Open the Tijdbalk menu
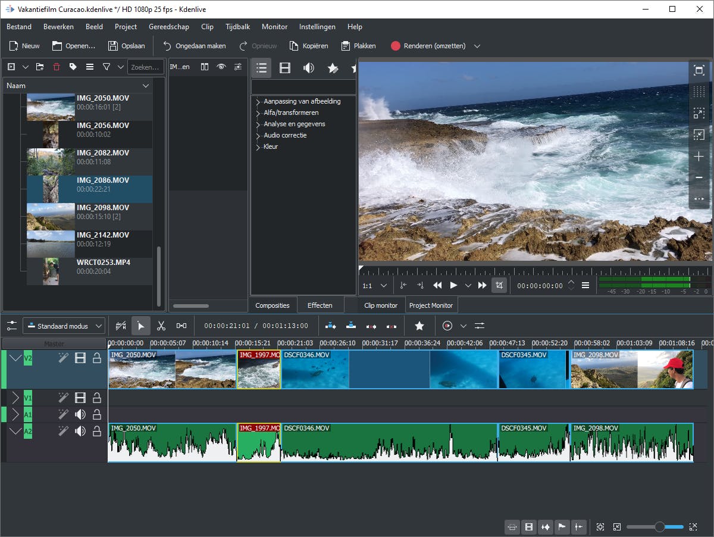This screenshot has width=714, height=537. tap(237, 27)
